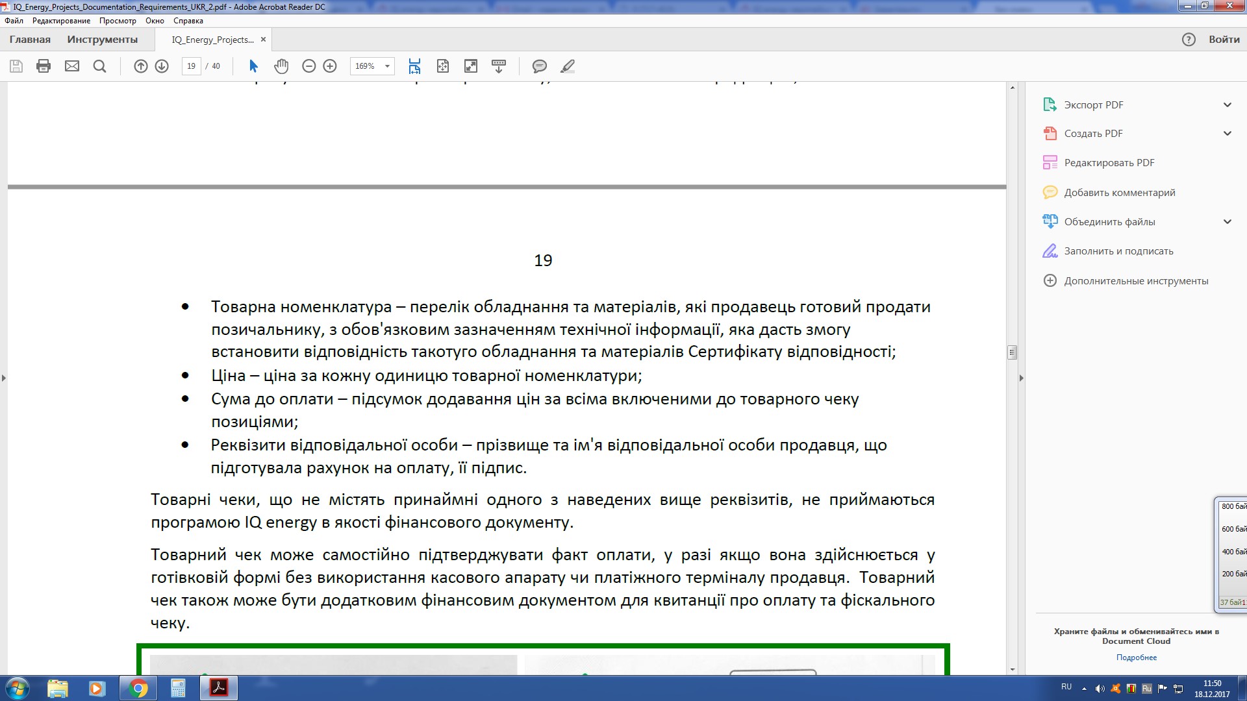Activate the Hand pan tool
Image resolution: width=1247 pixels, height=701 pixels.
click(x=281, y=66)
